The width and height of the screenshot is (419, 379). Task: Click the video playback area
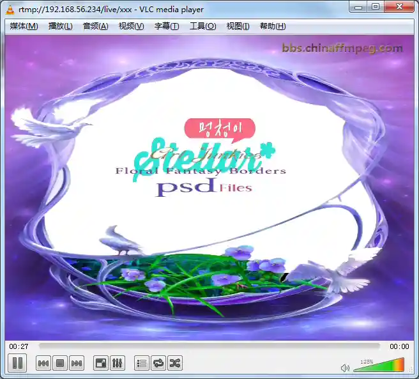coord(209,187)
